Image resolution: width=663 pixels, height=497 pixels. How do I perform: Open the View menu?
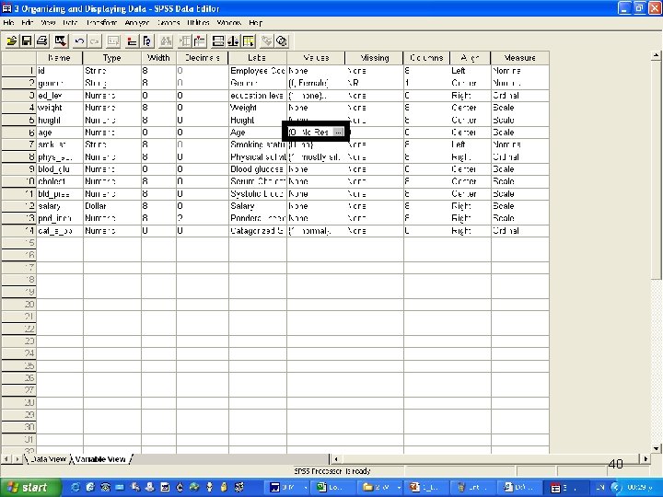(x=48, y=22)
